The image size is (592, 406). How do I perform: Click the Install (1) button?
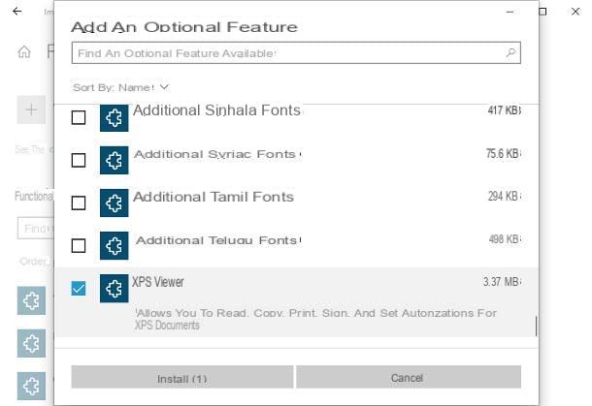(x=182, y=377)
